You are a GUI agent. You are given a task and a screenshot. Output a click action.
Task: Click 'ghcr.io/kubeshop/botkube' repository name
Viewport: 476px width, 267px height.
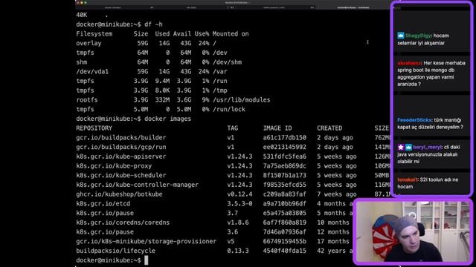pos(119,194)
